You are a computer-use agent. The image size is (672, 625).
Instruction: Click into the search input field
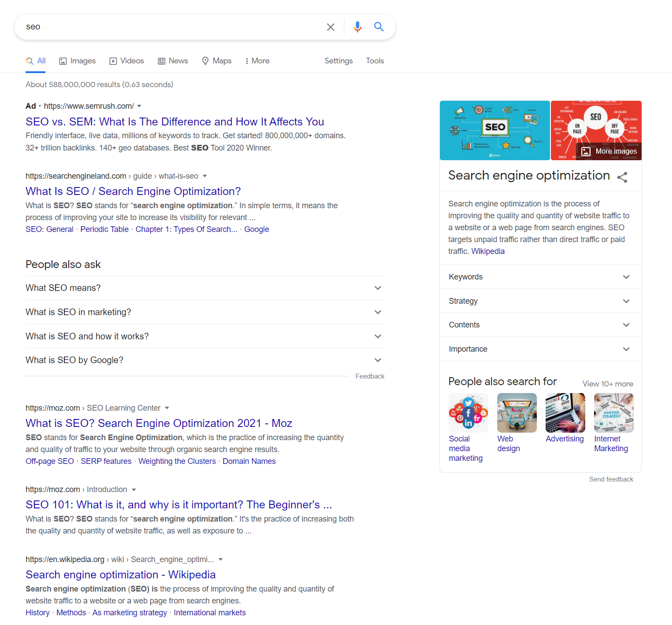(172, 27)
